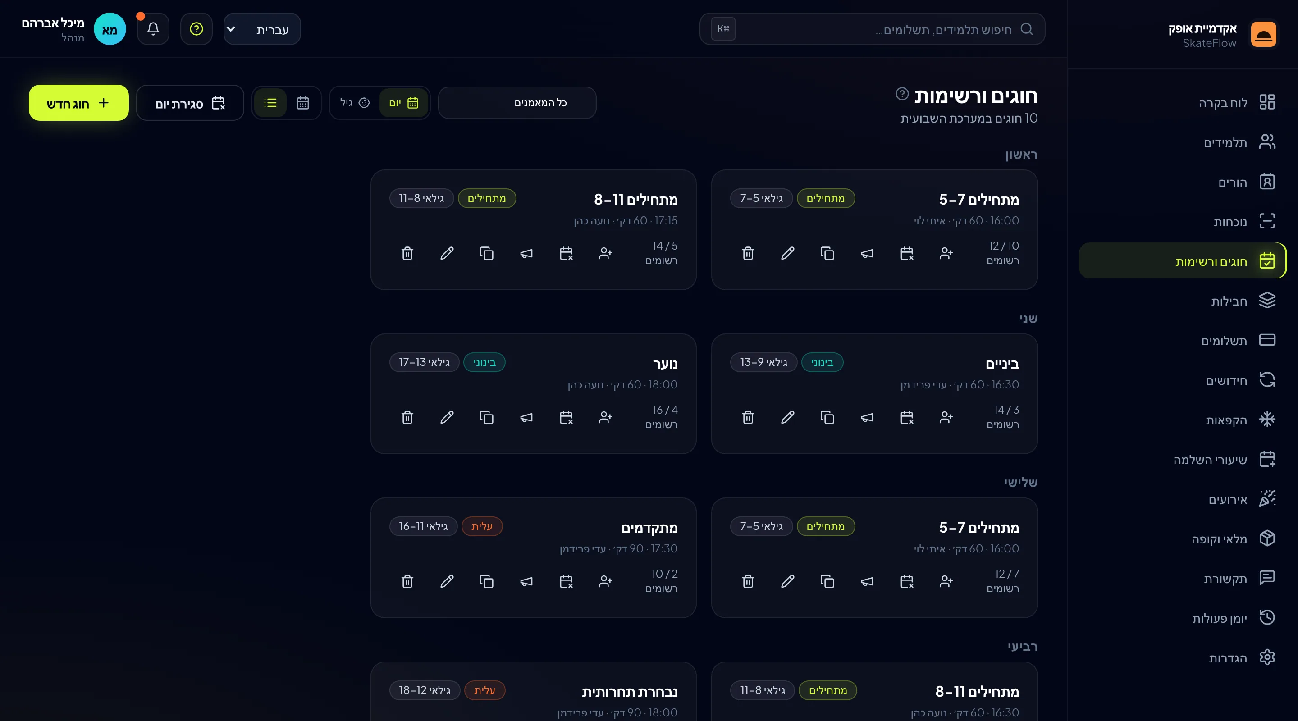
Task: Edit the ביניים class with pencil icon
Action: click(787, 417)
